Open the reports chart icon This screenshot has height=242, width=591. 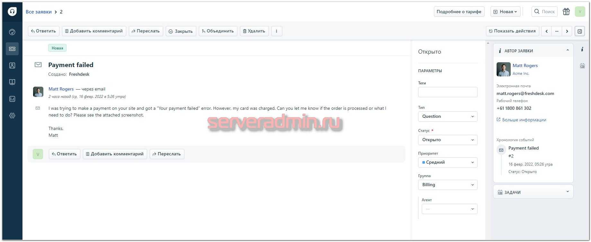12,99
